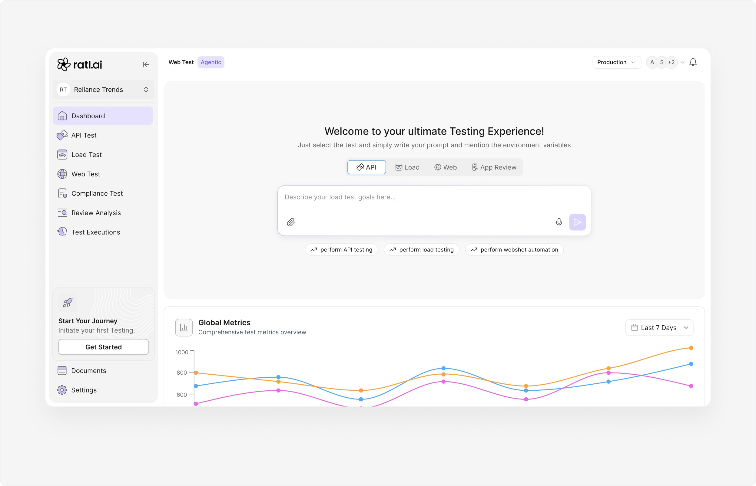Collapse the sidebar with the arrow icon
756x486 pixels.
click(x=146, y=65)
